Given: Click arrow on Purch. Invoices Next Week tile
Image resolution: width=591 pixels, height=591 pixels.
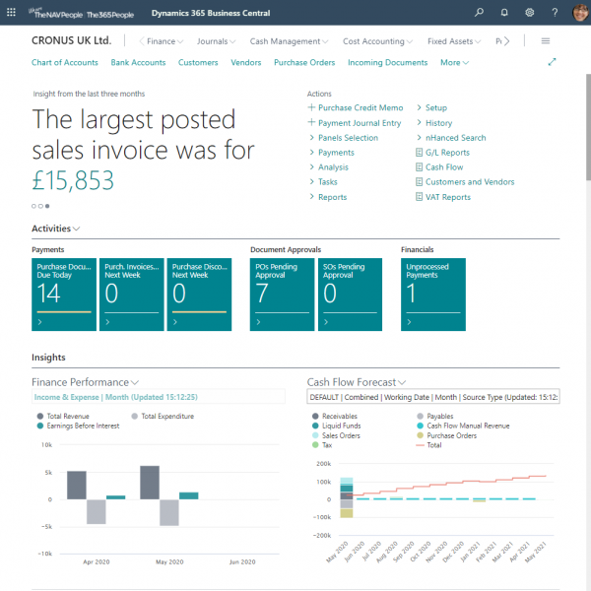Looking at the screenshot, I should pyautogui.click(x=107, y=322).
